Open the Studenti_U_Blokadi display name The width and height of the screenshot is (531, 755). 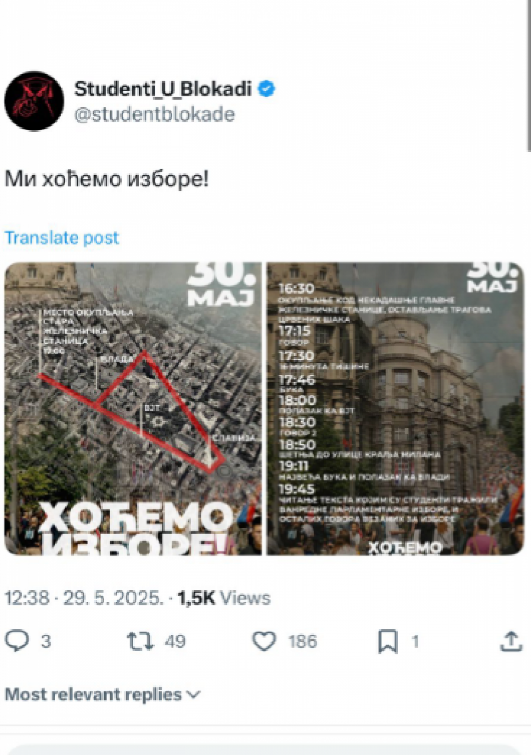[163, 89]
